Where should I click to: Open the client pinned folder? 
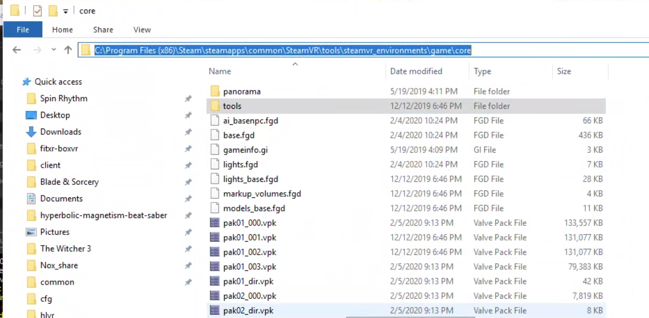[50, 165]
